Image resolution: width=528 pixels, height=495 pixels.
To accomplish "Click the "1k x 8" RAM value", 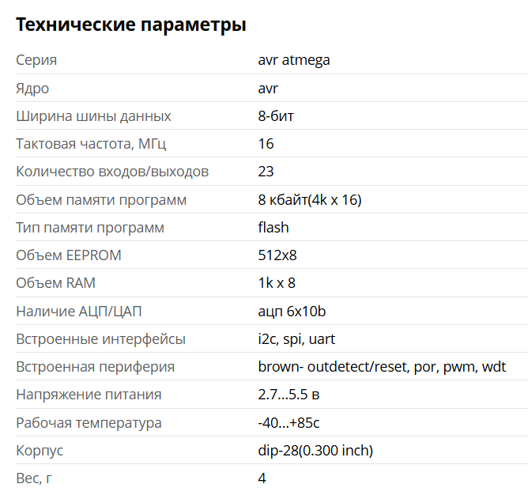I will 277,283.
